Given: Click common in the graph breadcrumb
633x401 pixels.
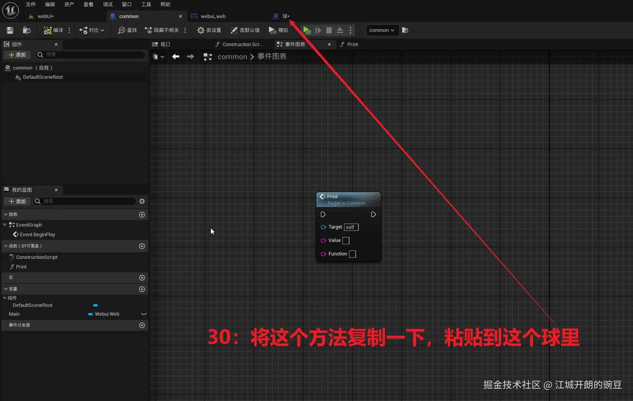Looking at the screenshot, I should pos(232,57).
